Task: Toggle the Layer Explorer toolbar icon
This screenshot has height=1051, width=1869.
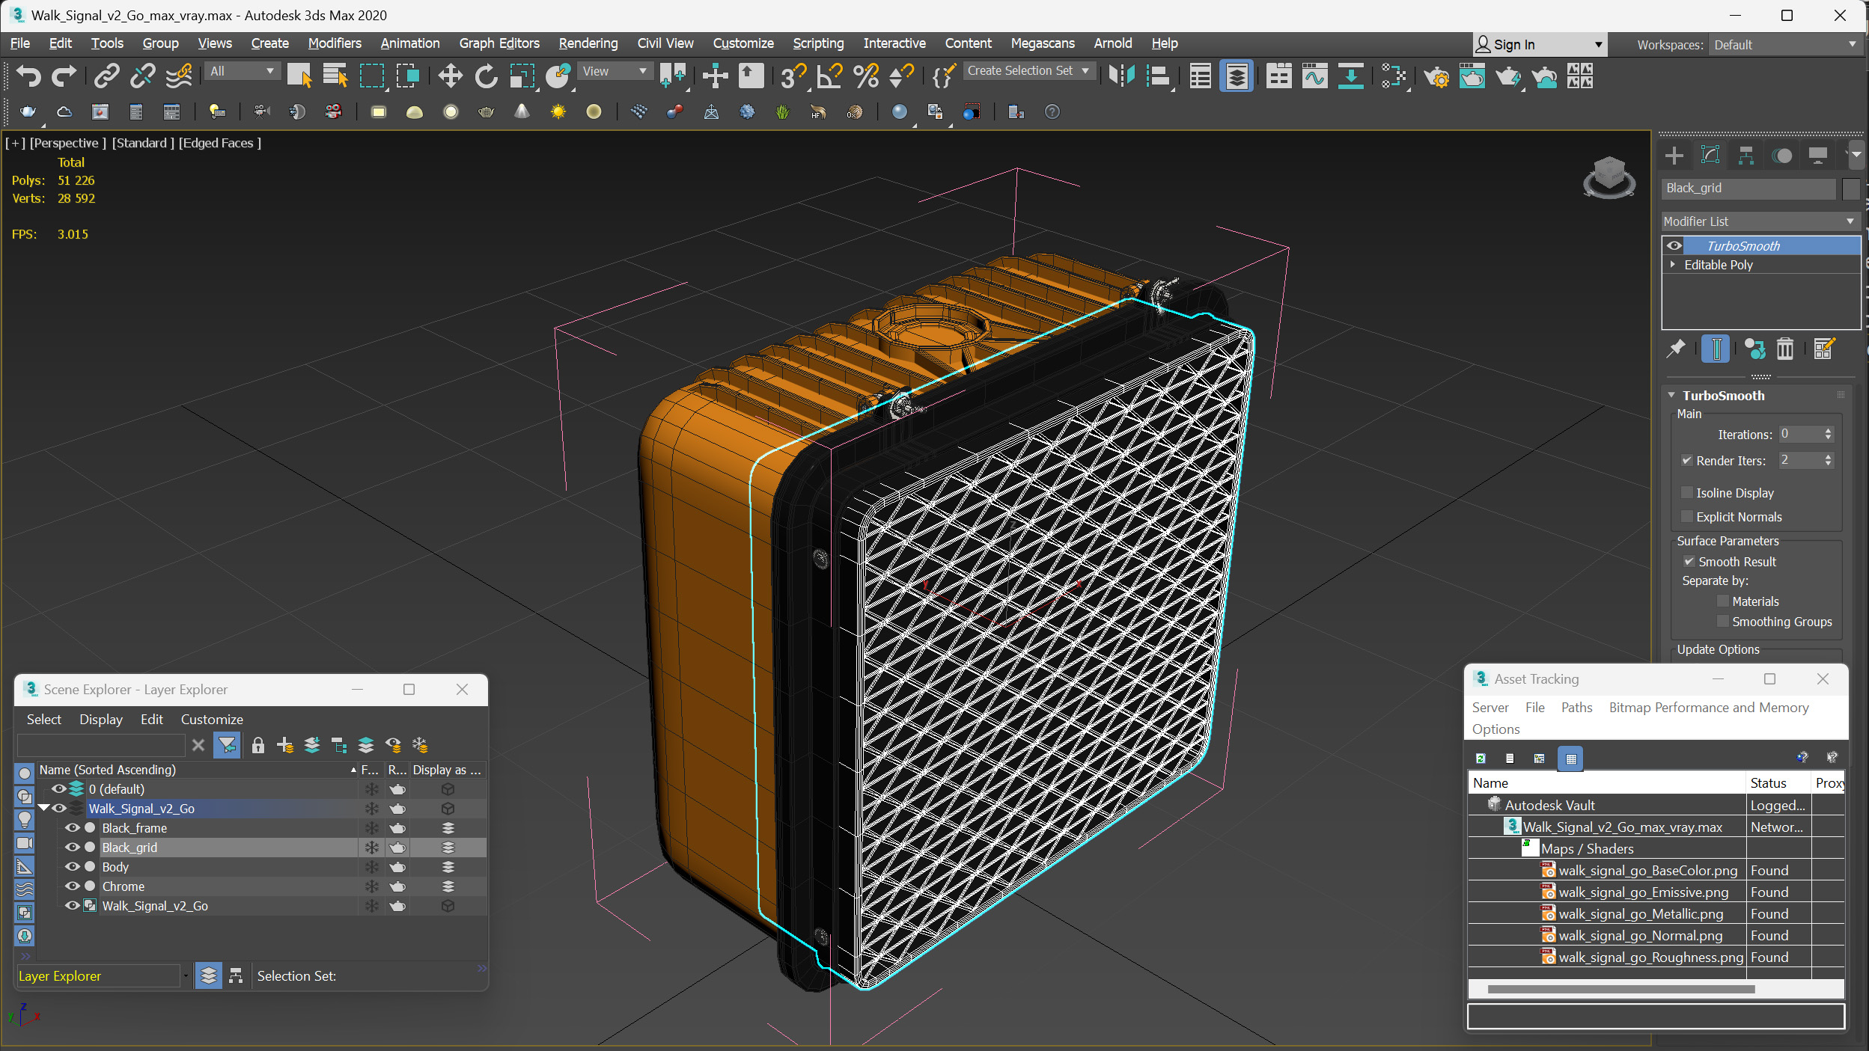Action: [1237, 76]
